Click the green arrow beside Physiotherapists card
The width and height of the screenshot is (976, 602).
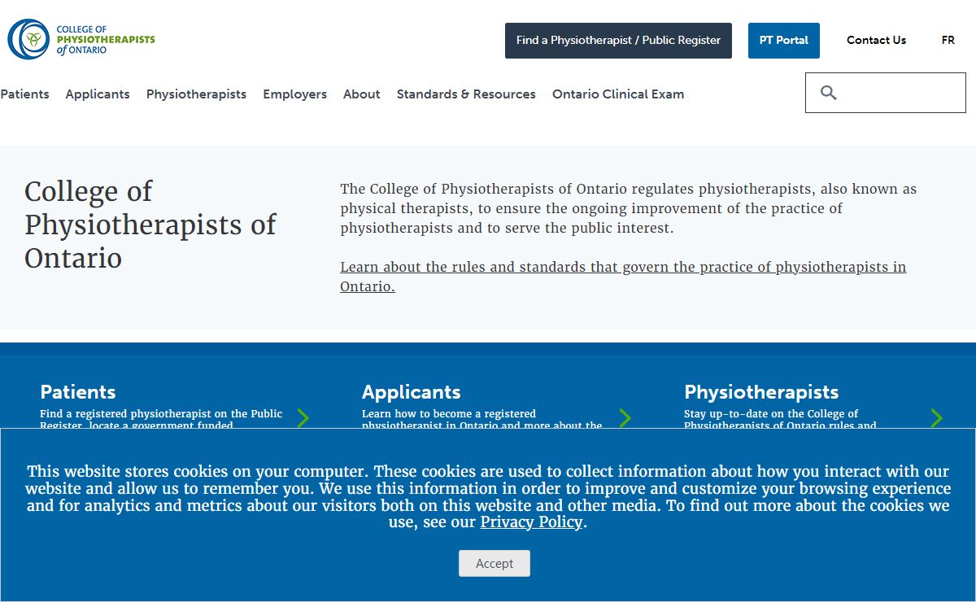point(937,418)
